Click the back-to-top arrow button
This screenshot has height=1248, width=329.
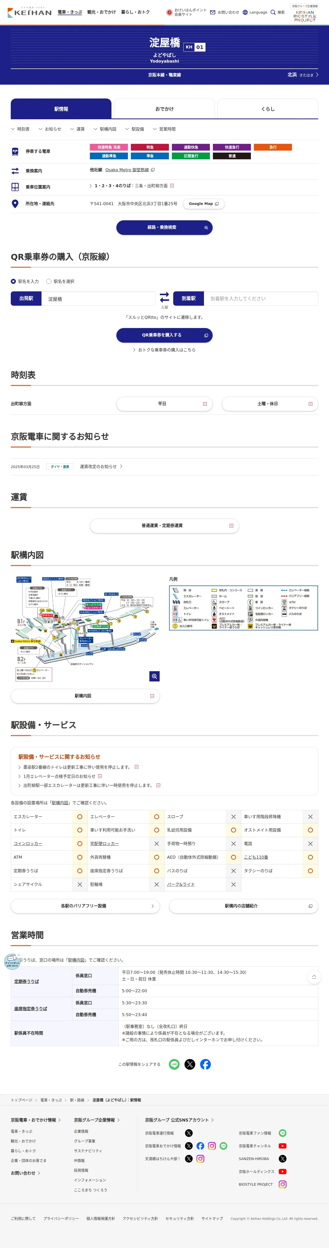coord(314,977)
